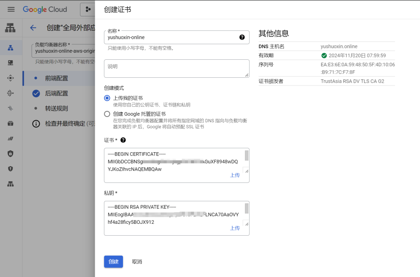The height and width of the screenshot is (277, 420).
Task: Click the blue 创建 button
Action: click(114, 261)
